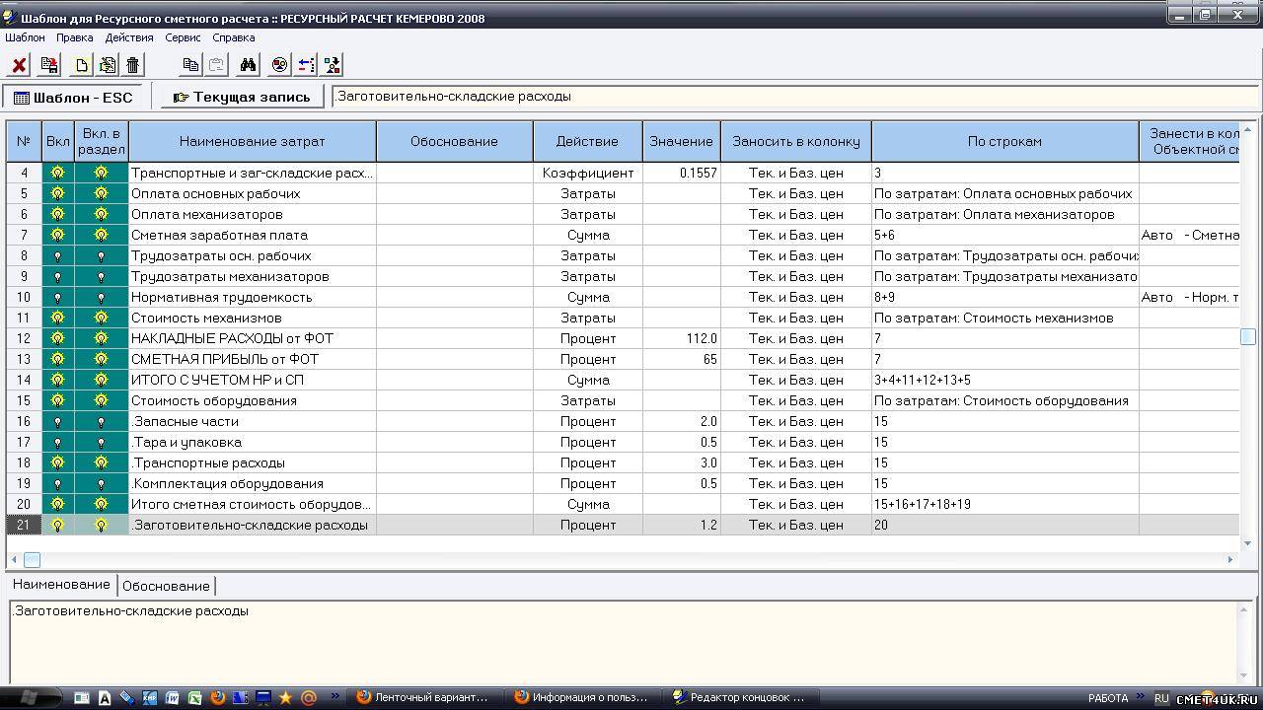Image resolution: width=1263 pixels, height=710 pixels.
Task: Toggle 'Вкл. в раздел' for СМЕТНАЯ ПРИБЫЛЬ от ФОТ
Action: pos(101,359)
